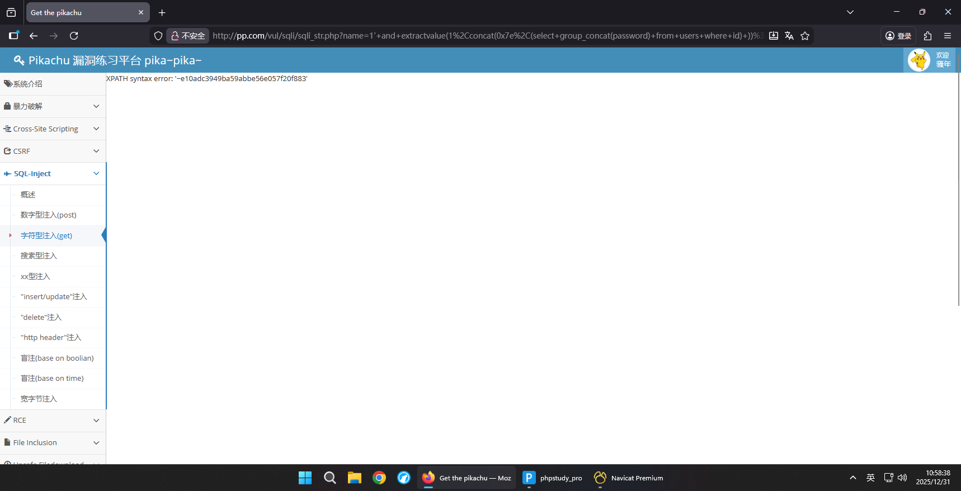Click the Pikachu avatar image
The width and height of the screenshot is (961, 491).
click(x=918, y=60)
